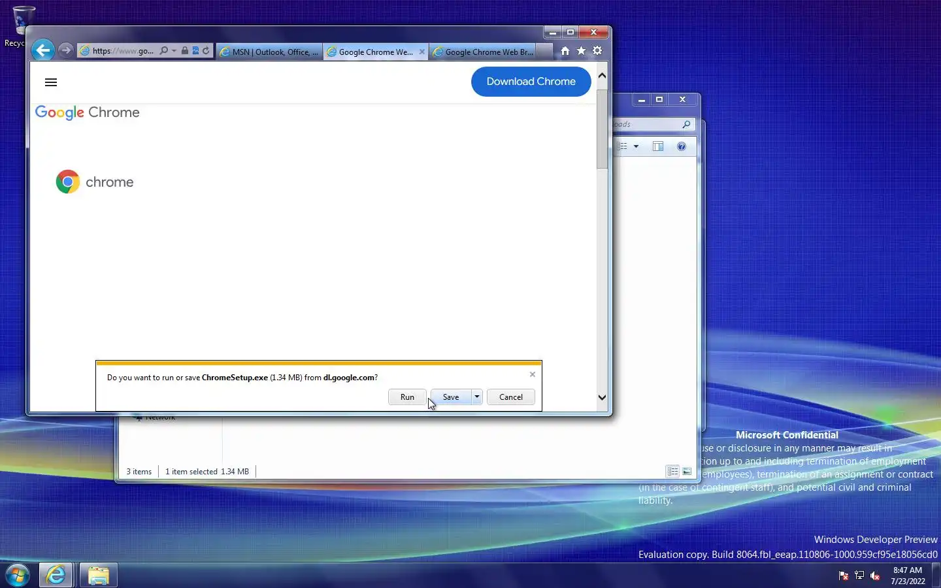
Task: Open the Action Center flag tray icon
Action: pyautogui.click(x=843, y=576)
